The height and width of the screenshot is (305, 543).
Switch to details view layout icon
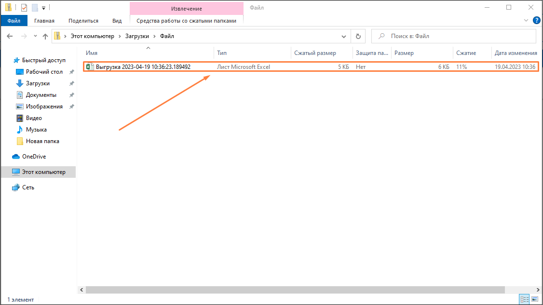coord(525,300)
